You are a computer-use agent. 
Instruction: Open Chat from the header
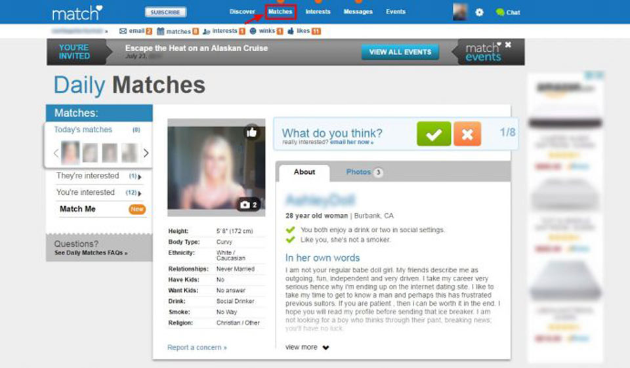tap(508, 12)
